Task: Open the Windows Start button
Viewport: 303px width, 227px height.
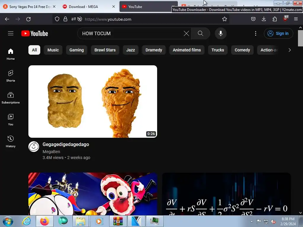Action: tap(8, 221)
